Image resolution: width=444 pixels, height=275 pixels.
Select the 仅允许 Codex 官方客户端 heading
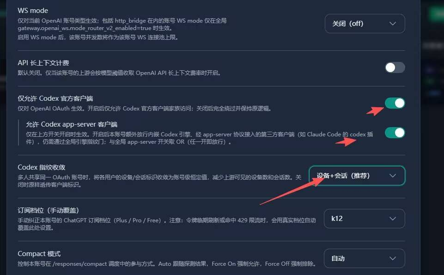(x=55, y=98)
